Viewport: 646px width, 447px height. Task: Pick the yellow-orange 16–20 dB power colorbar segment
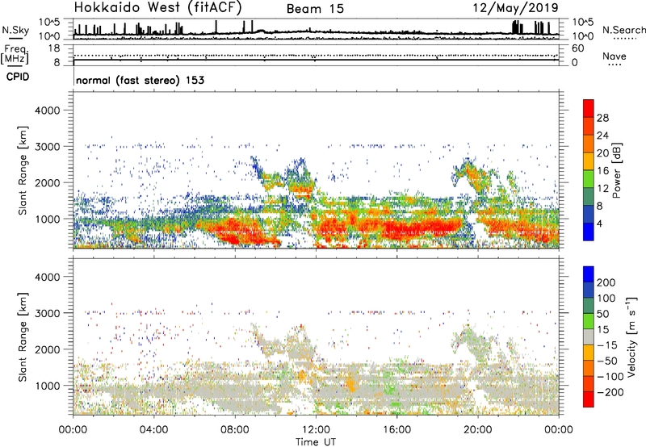click(589, 161)
